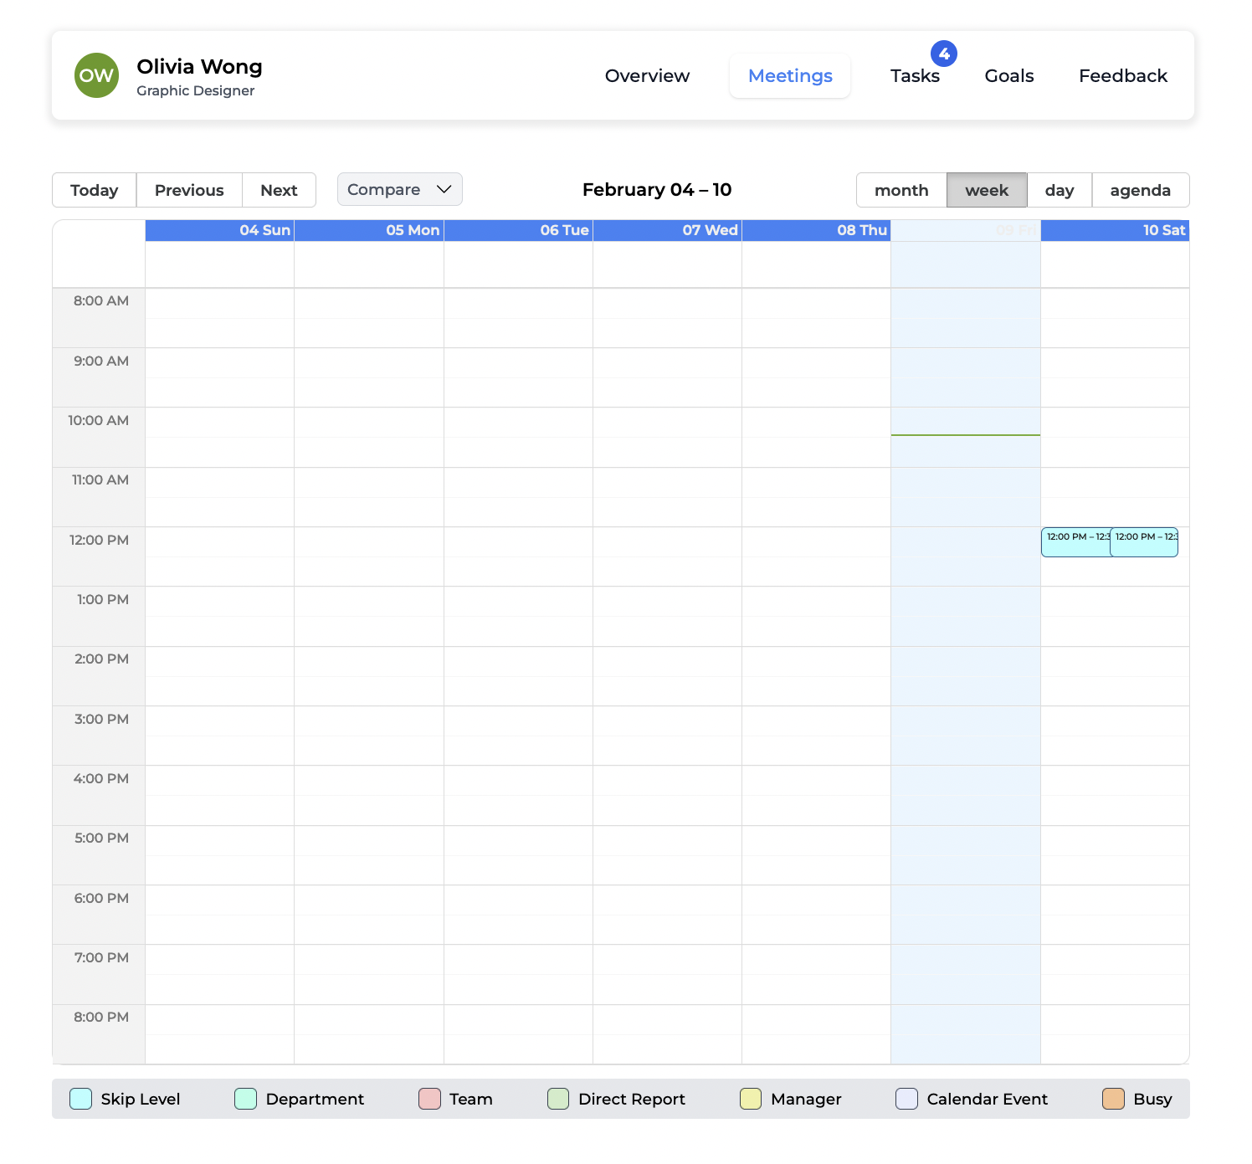Click the Today button
The height and width of the screenshot is (1164, 1252).
point(94,190)
